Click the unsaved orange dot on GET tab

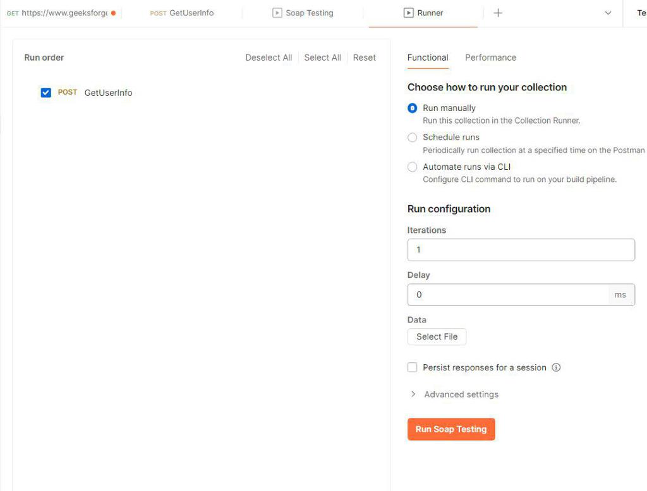click(113, 13)
